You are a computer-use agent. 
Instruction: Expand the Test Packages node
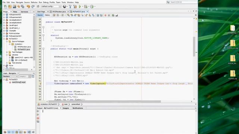[7, 52]
